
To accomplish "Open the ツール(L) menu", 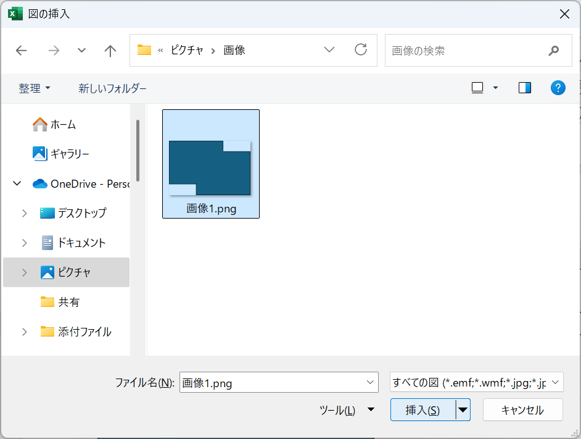I will [x=347, y=410].
